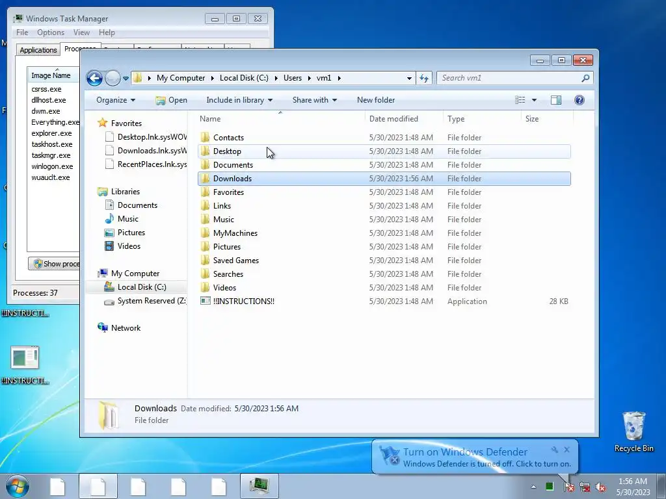Viewport: 666px width, 499px height.
Task: Expand the Include in library dropdown
Action: [x=239, y=100]
